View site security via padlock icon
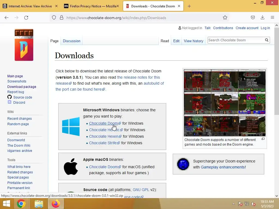The height and width of the screenshot is (209, 279). pos(62,18)
